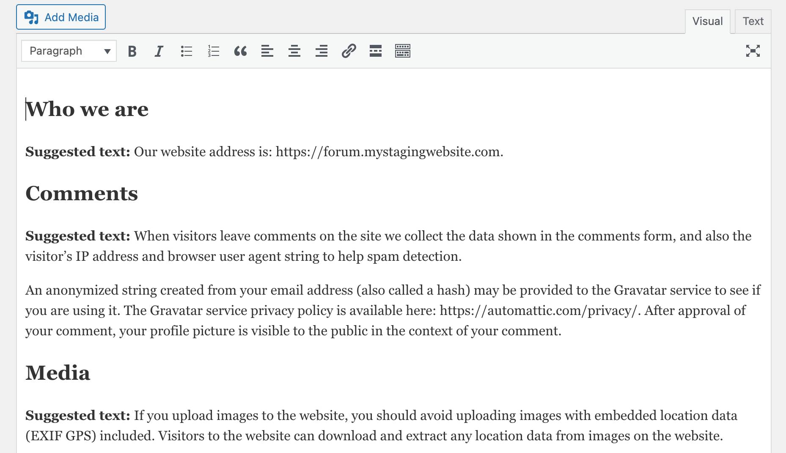Apply blockquote formatting
786x453 pixels.
click(x=240, y=51)
